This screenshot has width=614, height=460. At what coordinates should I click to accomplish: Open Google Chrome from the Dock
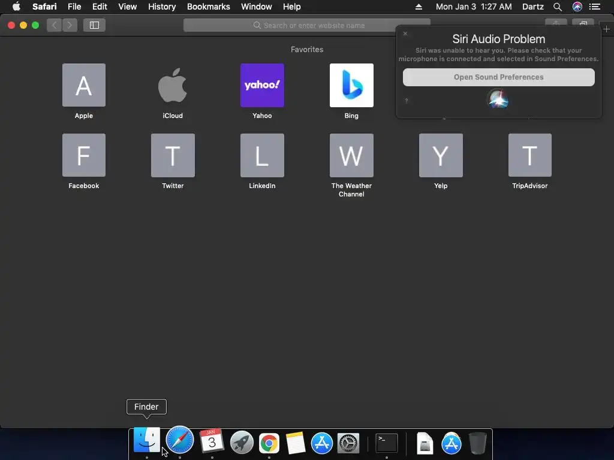(x=269, y=443)
